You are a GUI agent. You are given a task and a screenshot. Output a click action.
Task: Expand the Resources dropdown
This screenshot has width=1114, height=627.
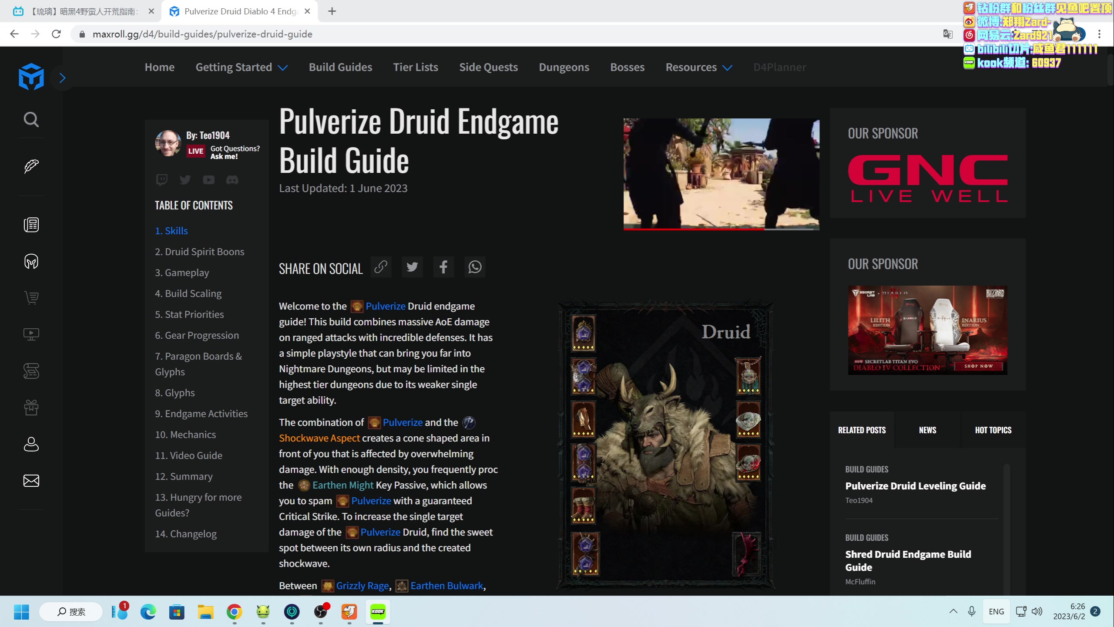699,67
